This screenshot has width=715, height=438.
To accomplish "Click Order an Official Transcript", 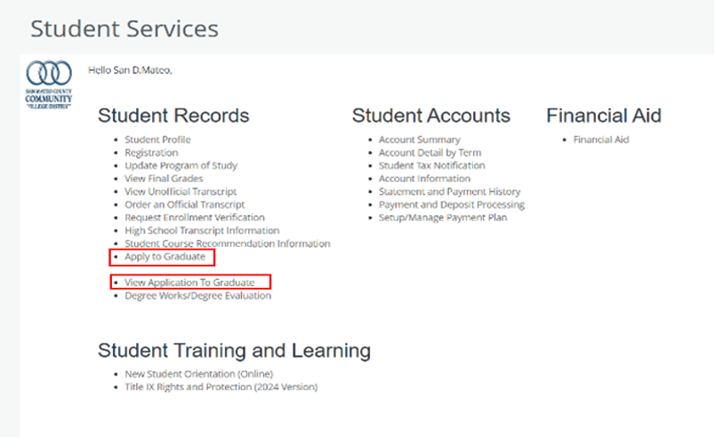I will [x=184, y=204].
